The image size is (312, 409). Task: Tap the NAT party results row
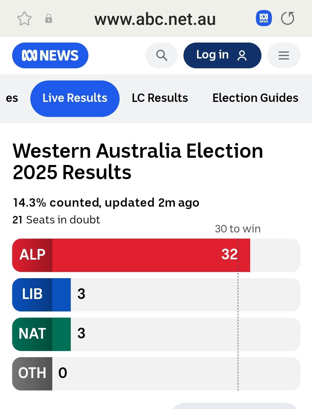click(156, 334)
